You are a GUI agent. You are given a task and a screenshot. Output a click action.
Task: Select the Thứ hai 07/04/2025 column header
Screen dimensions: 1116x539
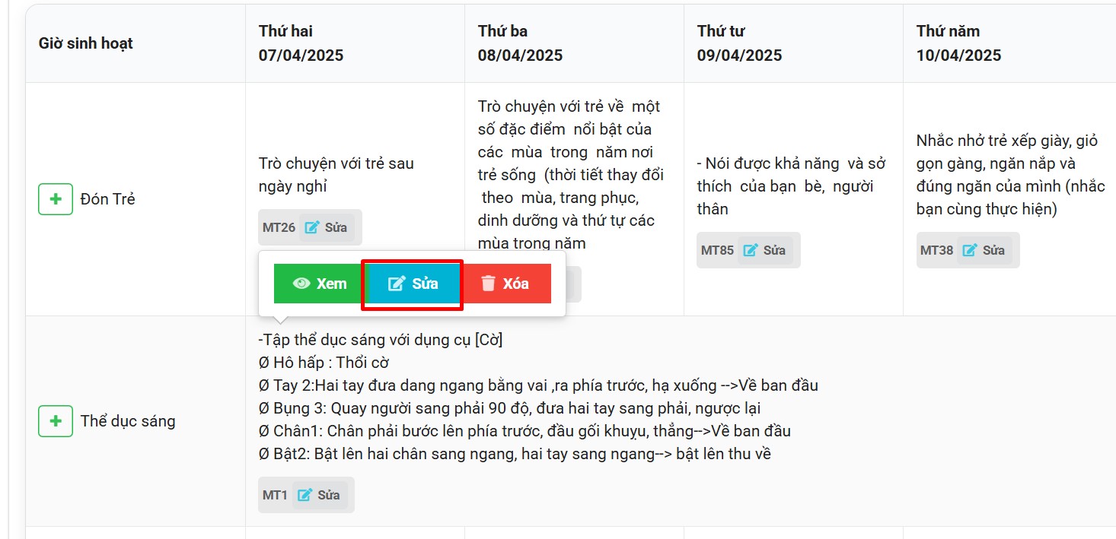[301, 43]
